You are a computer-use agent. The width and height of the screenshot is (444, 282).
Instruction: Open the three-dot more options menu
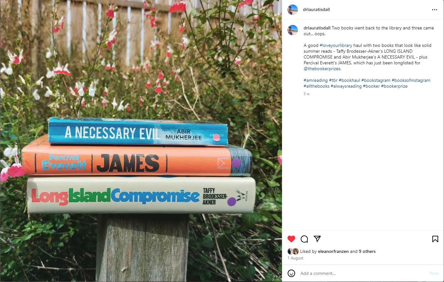pyautogui.click(x=435, y=10)
